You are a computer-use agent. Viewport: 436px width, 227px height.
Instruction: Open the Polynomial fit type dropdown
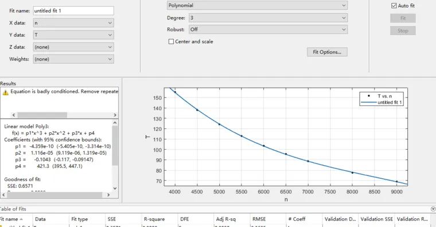(257, 5)
